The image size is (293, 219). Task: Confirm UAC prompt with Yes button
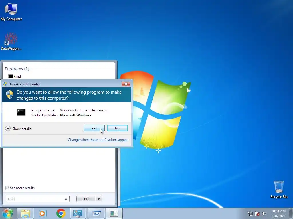tap(94, 128)
